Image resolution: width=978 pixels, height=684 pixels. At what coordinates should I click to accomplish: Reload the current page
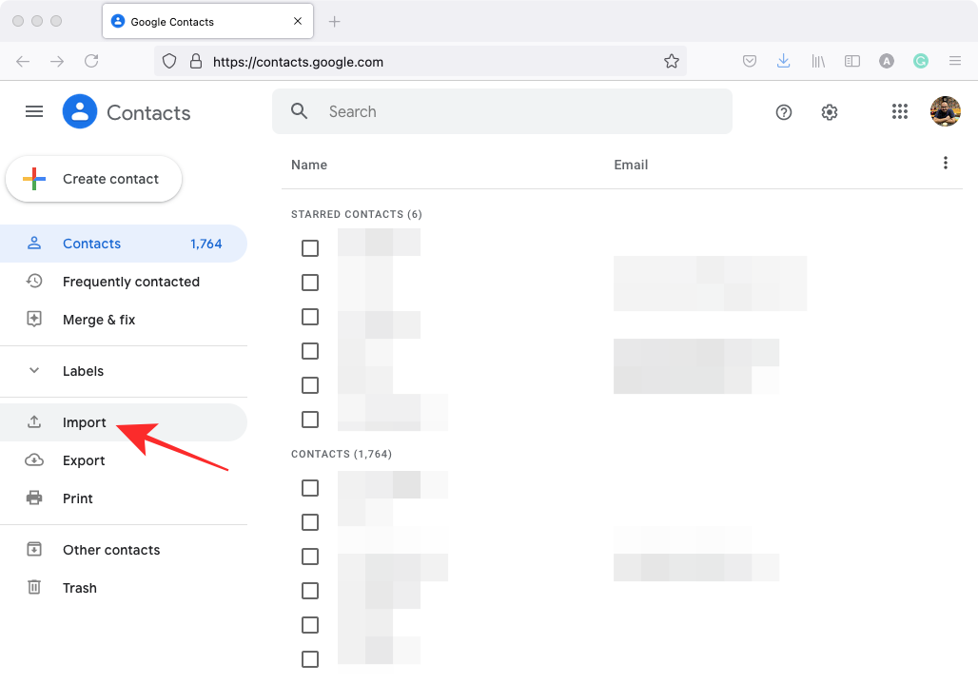[x=91, y=62]
